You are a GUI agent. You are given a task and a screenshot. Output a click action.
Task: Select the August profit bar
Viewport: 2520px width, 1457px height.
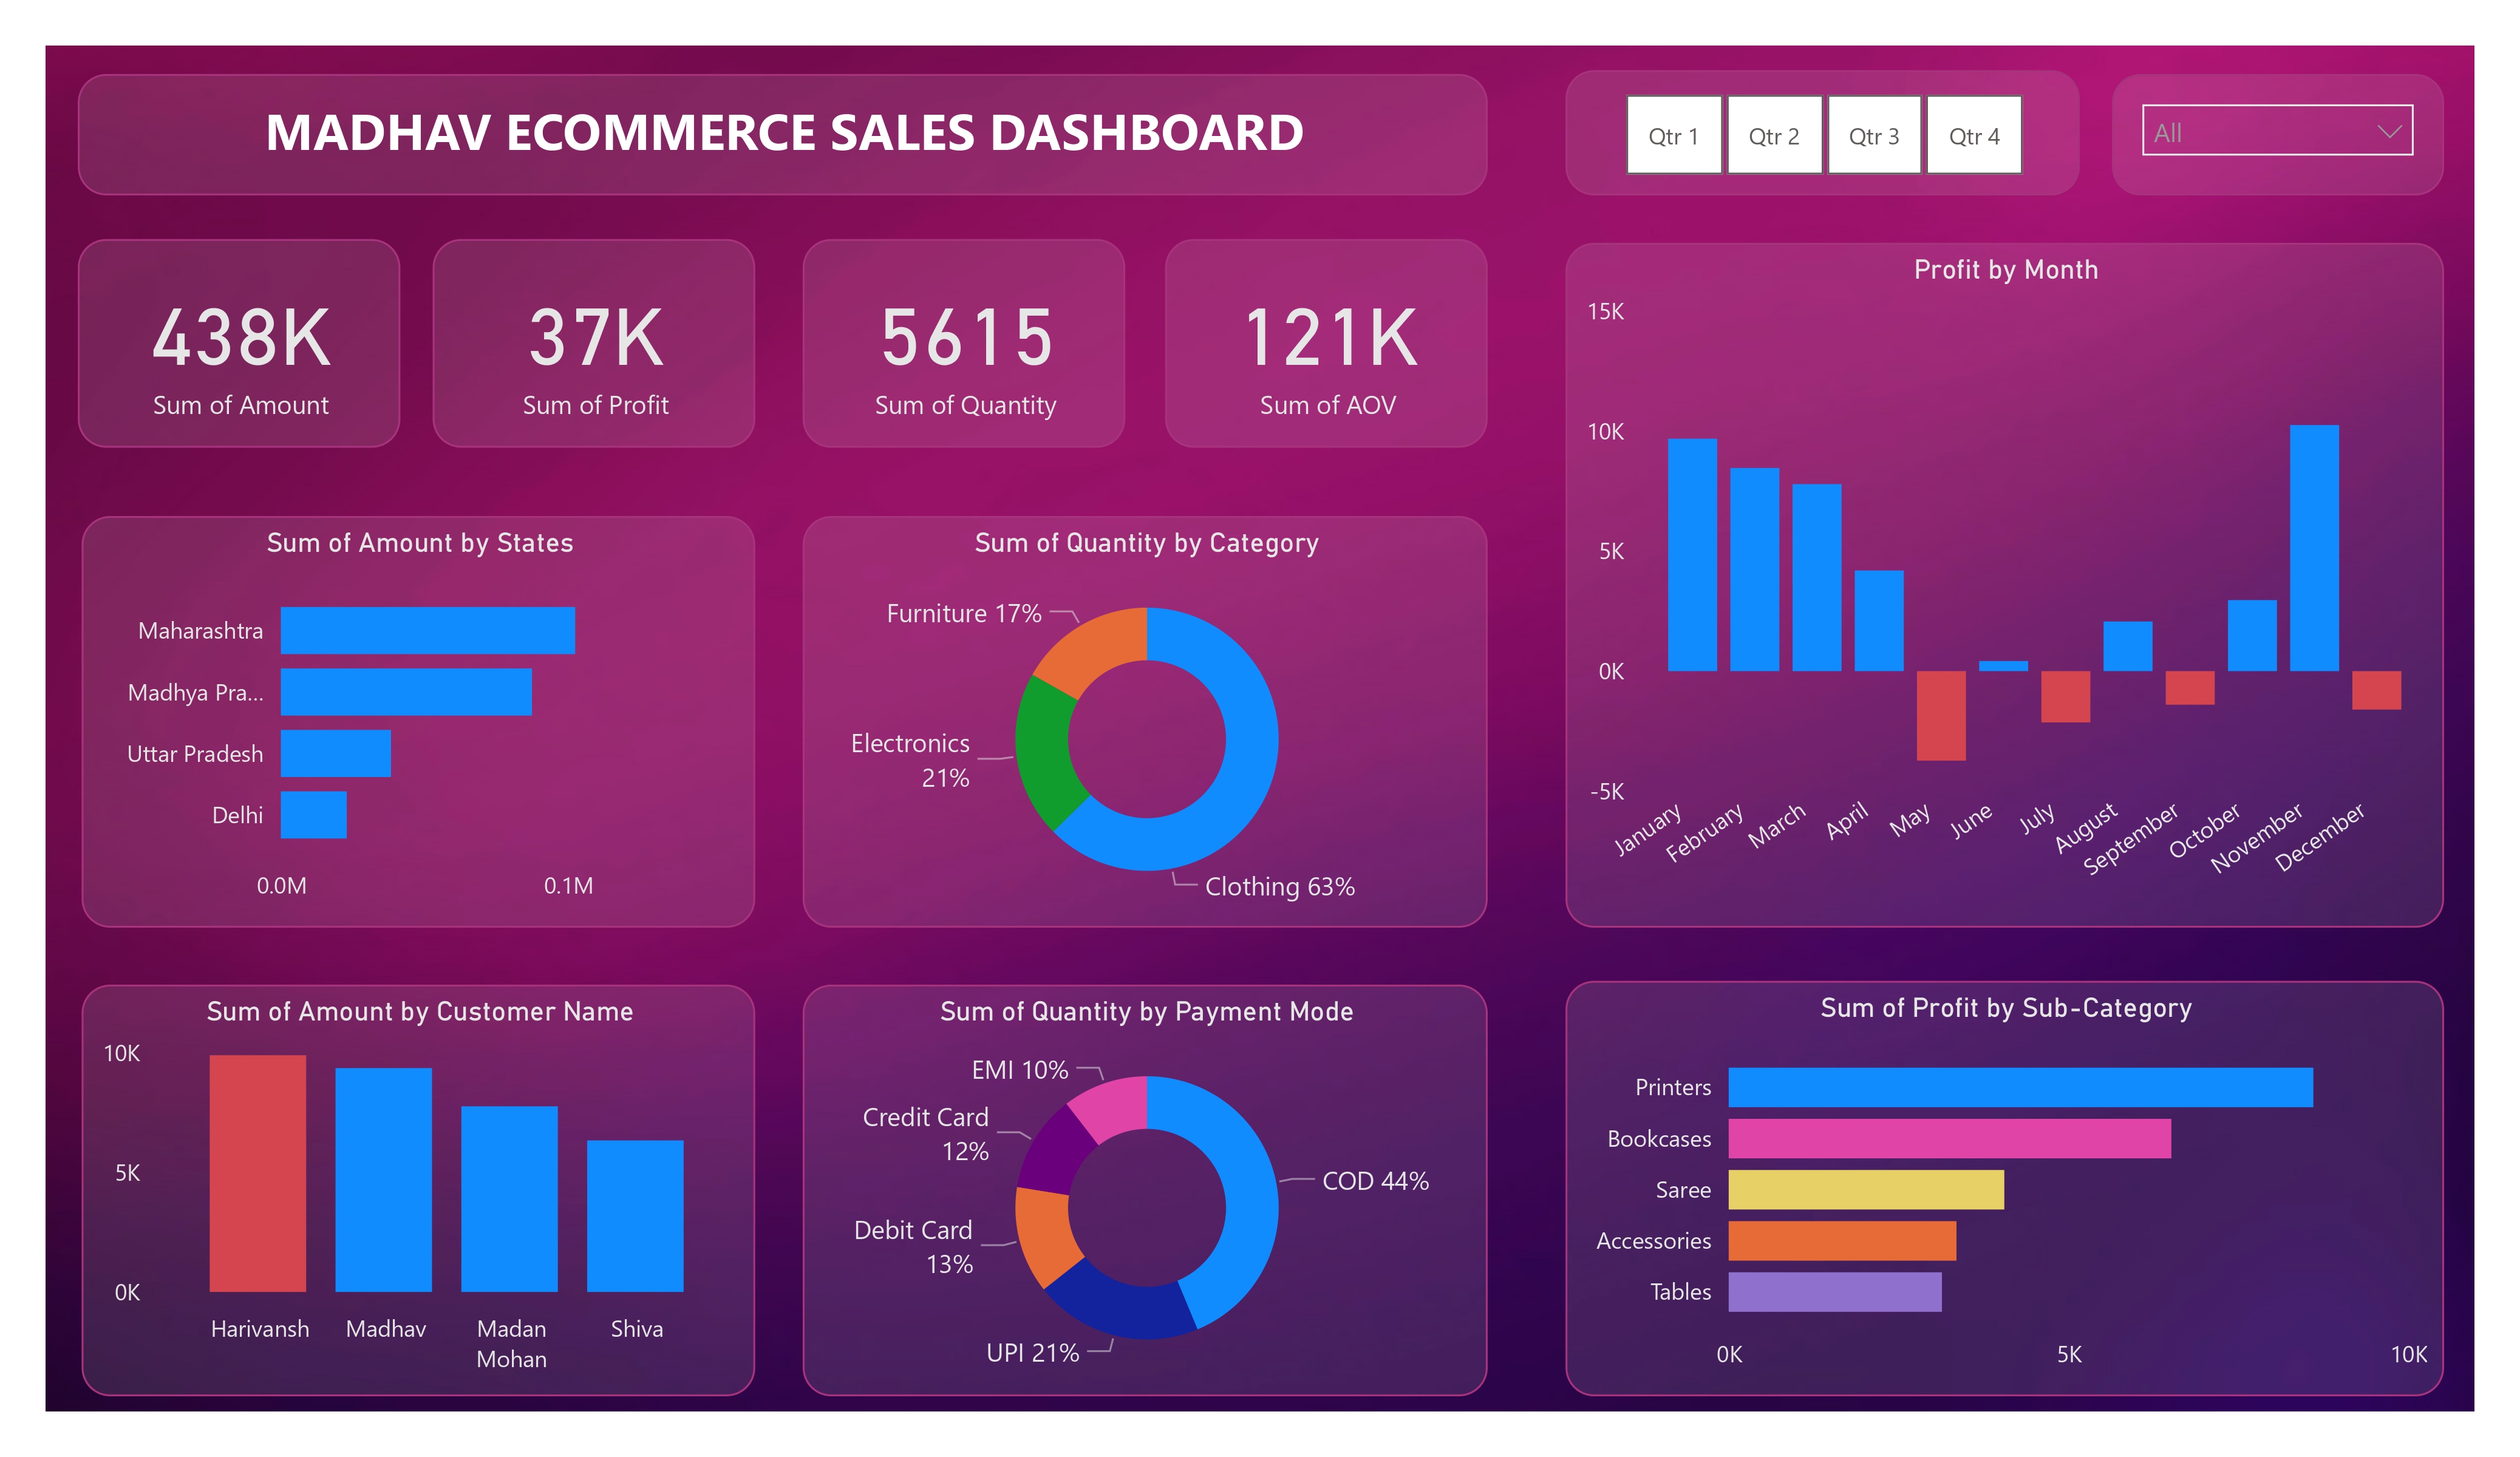2127,646
